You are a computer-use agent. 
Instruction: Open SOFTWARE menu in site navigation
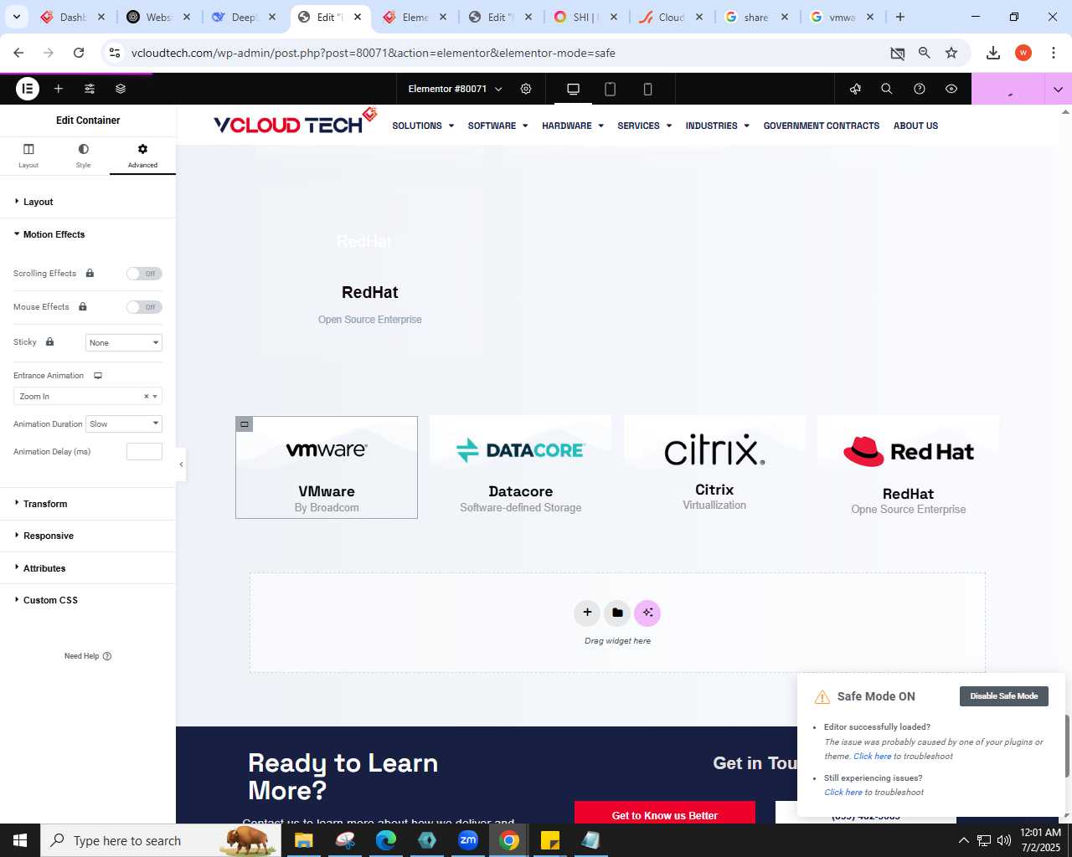click(497, 126)
